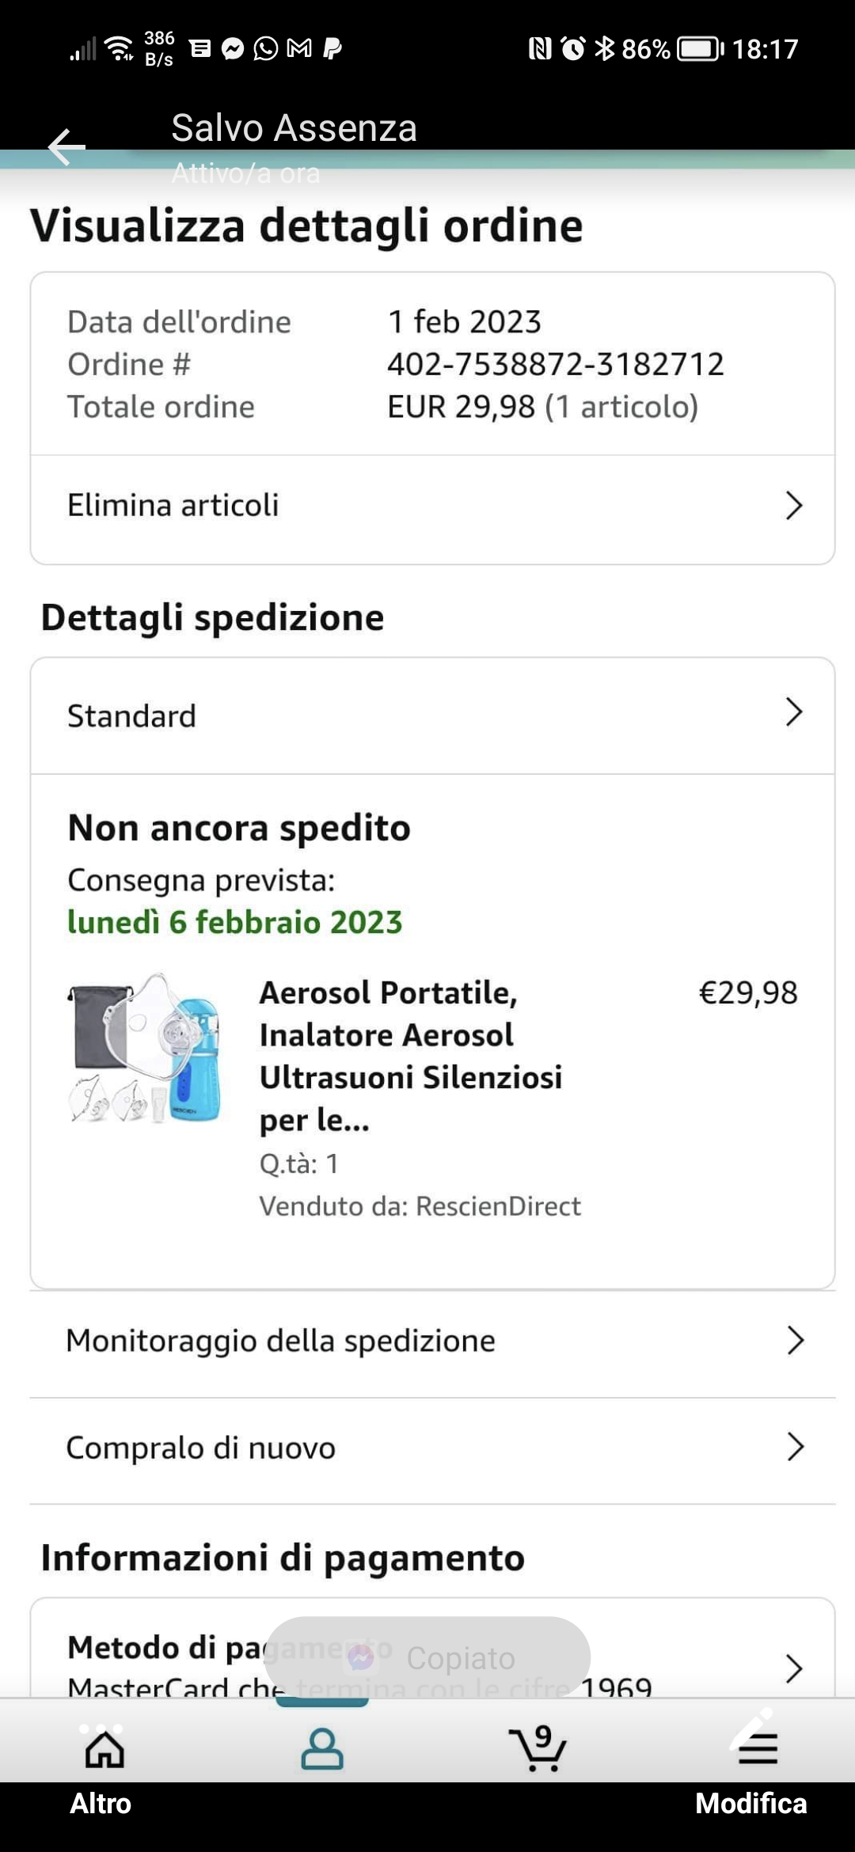Expand Metodo di pagamento chevron
855x1852 pixels.
(x=794, y=1668)
